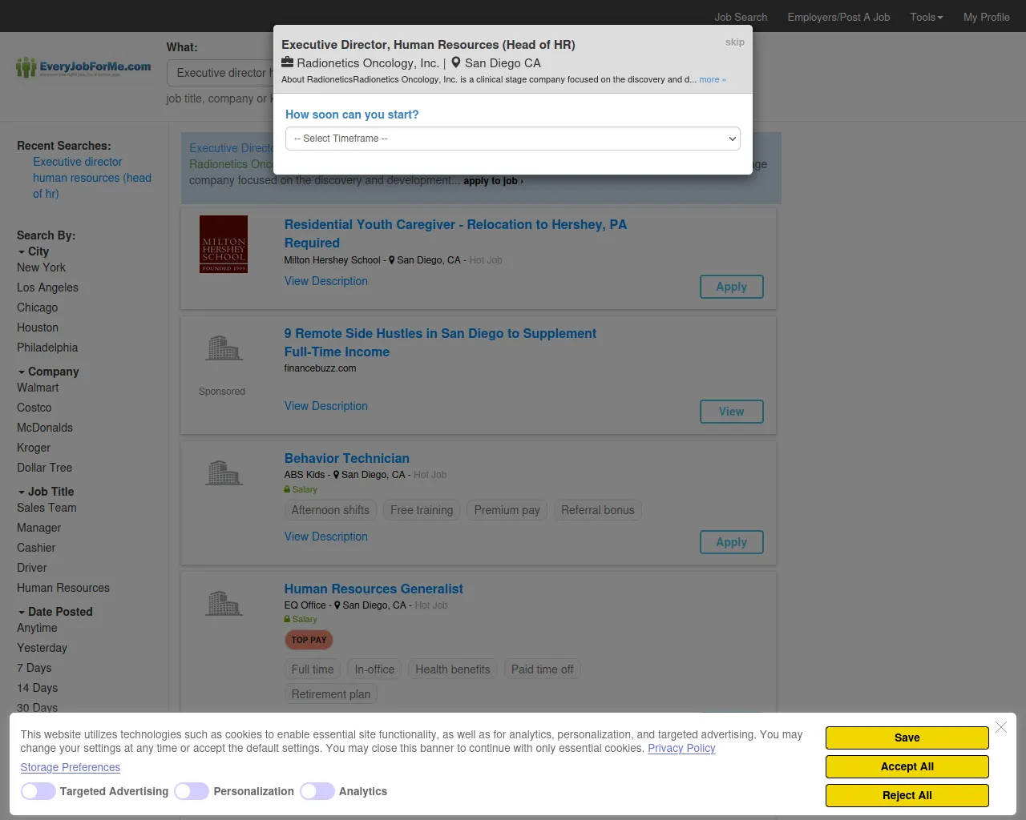Screen dimensions: 1026x820
Task: Reject All cookies
Action: (x=907, y=795)
